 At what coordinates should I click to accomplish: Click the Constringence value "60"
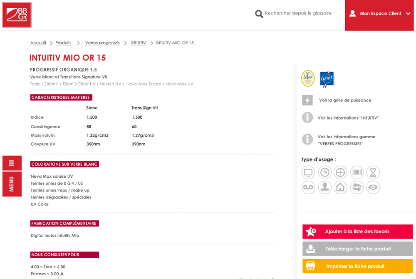[x=134, y=127]
